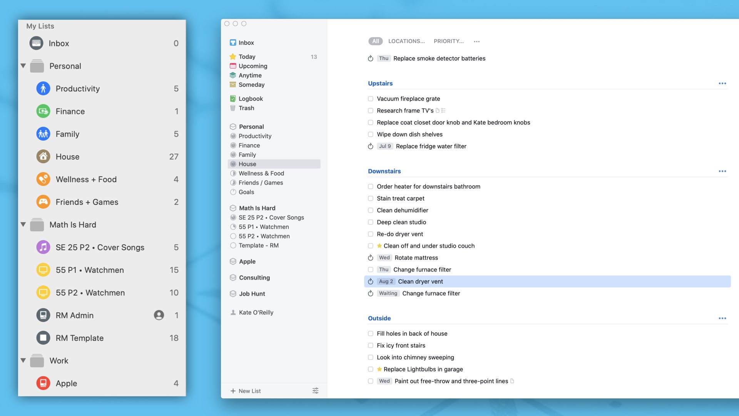Click the green Finance icon in My Lists

tap(43, 111)
